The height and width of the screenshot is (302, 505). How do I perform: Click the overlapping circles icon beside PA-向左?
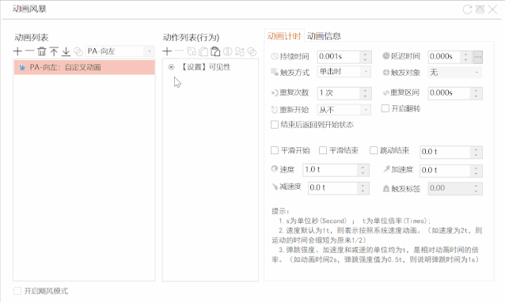click(78, 51)
